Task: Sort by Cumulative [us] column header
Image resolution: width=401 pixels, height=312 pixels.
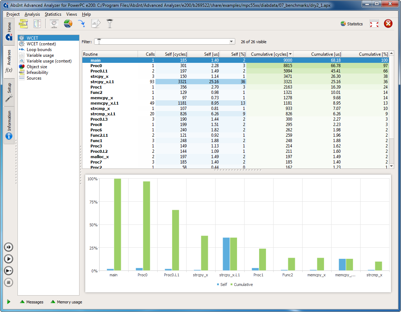Action: [317, 54]
